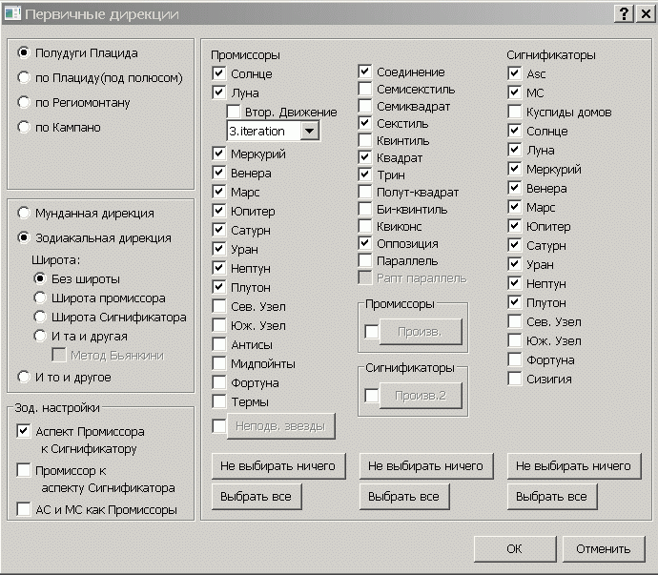Enable Семисекстиль aspect
This screenshot has width=658, height=575.
tap(365, 89)
